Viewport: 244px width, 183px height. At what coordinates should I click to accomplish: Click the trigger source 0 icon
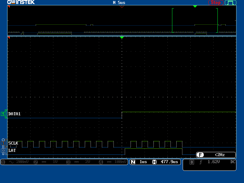(192, 162)
